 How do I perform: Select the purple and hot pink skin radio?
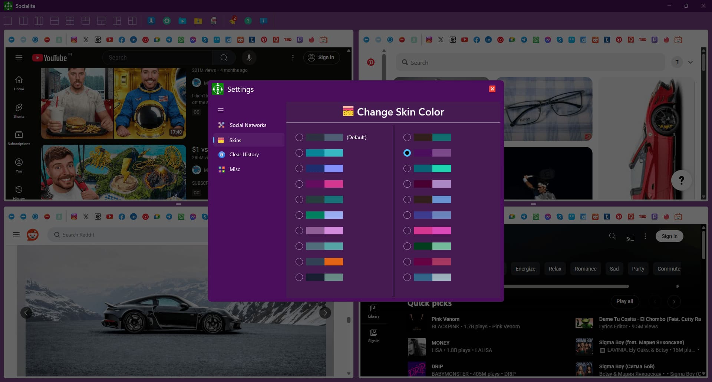coord(299,184)
